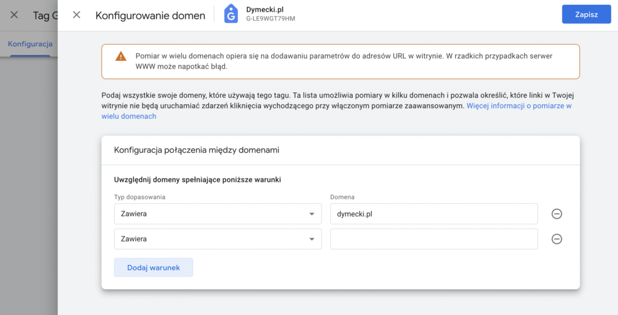Click the warning message about URL parameters

[343, 61]
